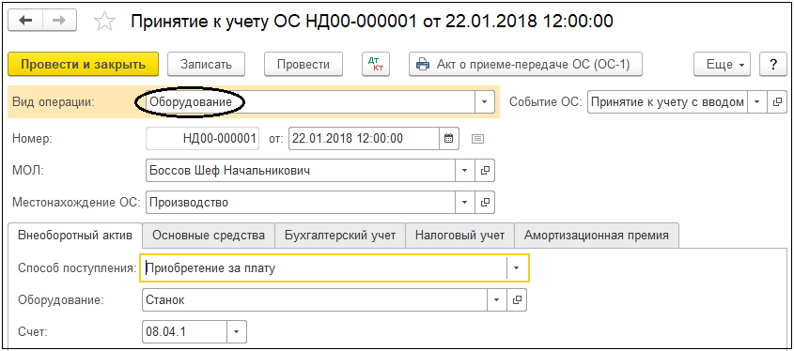Go forward with the right arrow button
Image resolution: width=794 pixels, height=351 pixels.
(59, 22)
